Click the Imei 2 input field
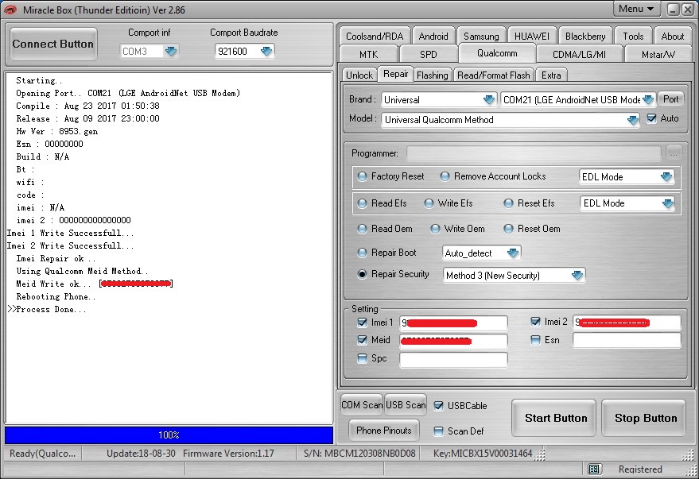The height and width of the screenshot is (479, 699). click(x=627, y=323)
